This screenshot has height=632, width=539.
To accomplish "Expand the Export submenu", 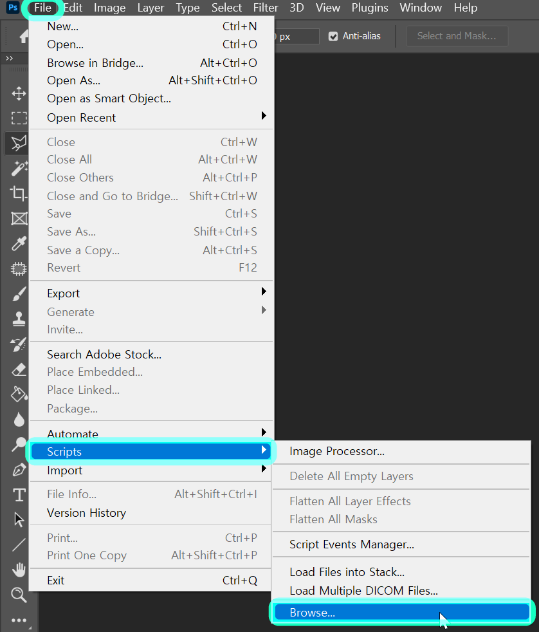I will (x=152, y=293).
